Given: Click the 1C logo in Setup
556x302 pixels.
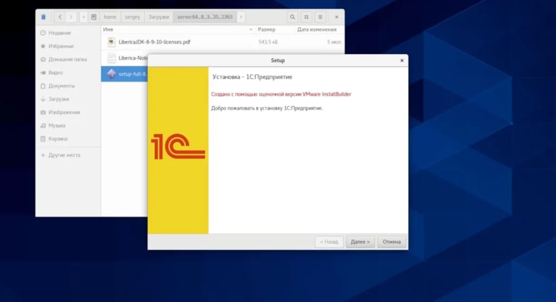Looking at the screenshot, I should (178, 146).
